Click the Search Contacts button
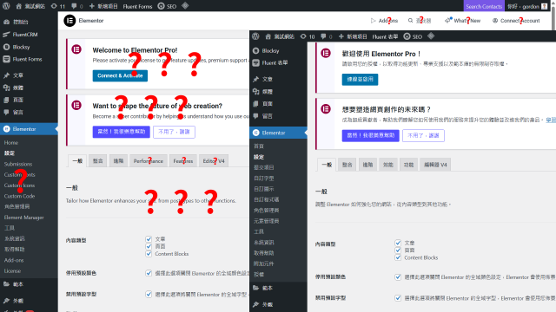The width and height of the screenshot is (556, 312). pyautogui.click(x=484, y=6)
